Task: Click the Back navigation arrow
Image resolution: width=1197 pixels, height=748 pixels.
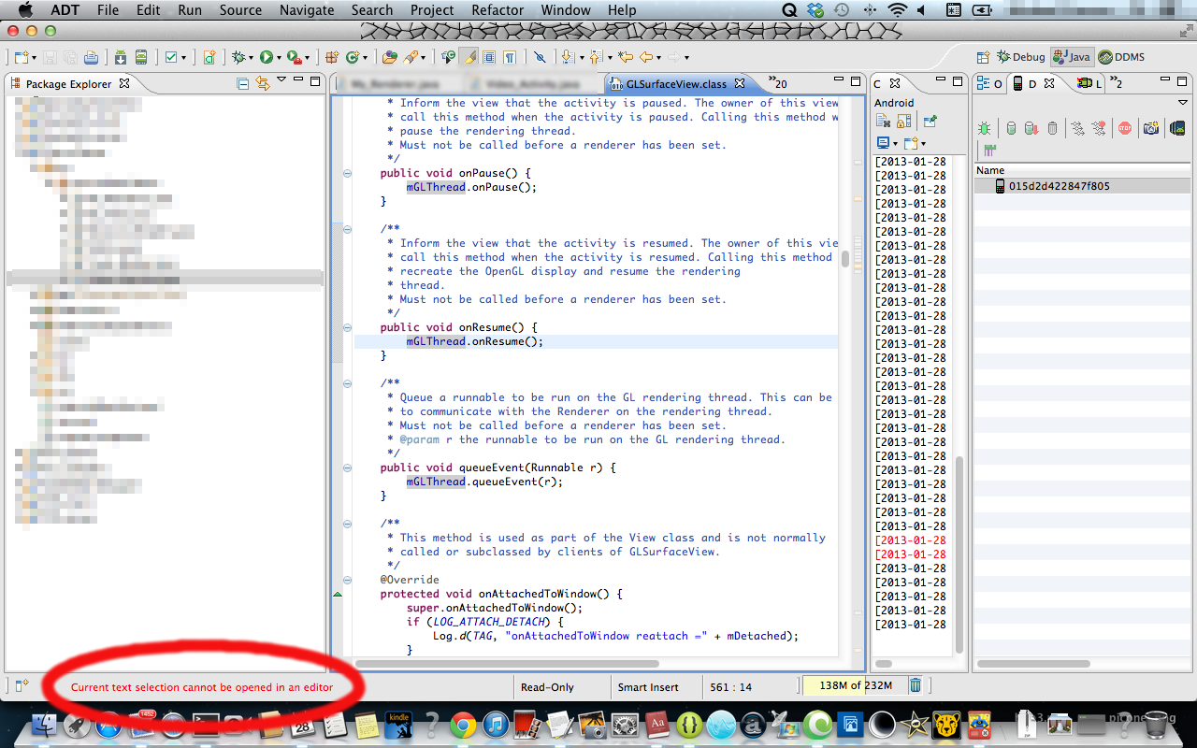Action: click(x=645, y=57)
